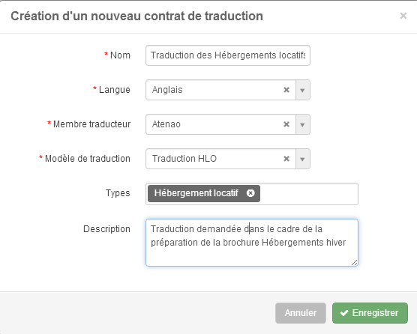Clear the Traduction HLO model selection
The width and height of the screenshot is (417, 334).
click(286, 159)
